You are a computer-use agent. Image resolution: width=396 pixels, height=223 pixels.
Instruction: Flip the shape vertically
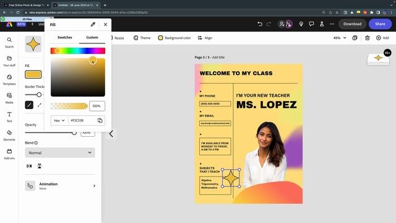[40, 166]
